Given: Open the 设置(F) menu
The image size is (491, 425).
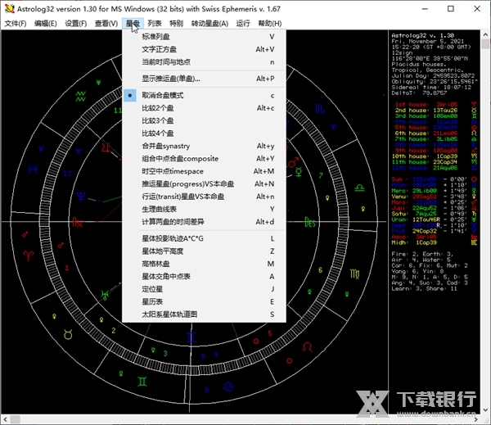Looking at the screenshot, I should [76, 24].
